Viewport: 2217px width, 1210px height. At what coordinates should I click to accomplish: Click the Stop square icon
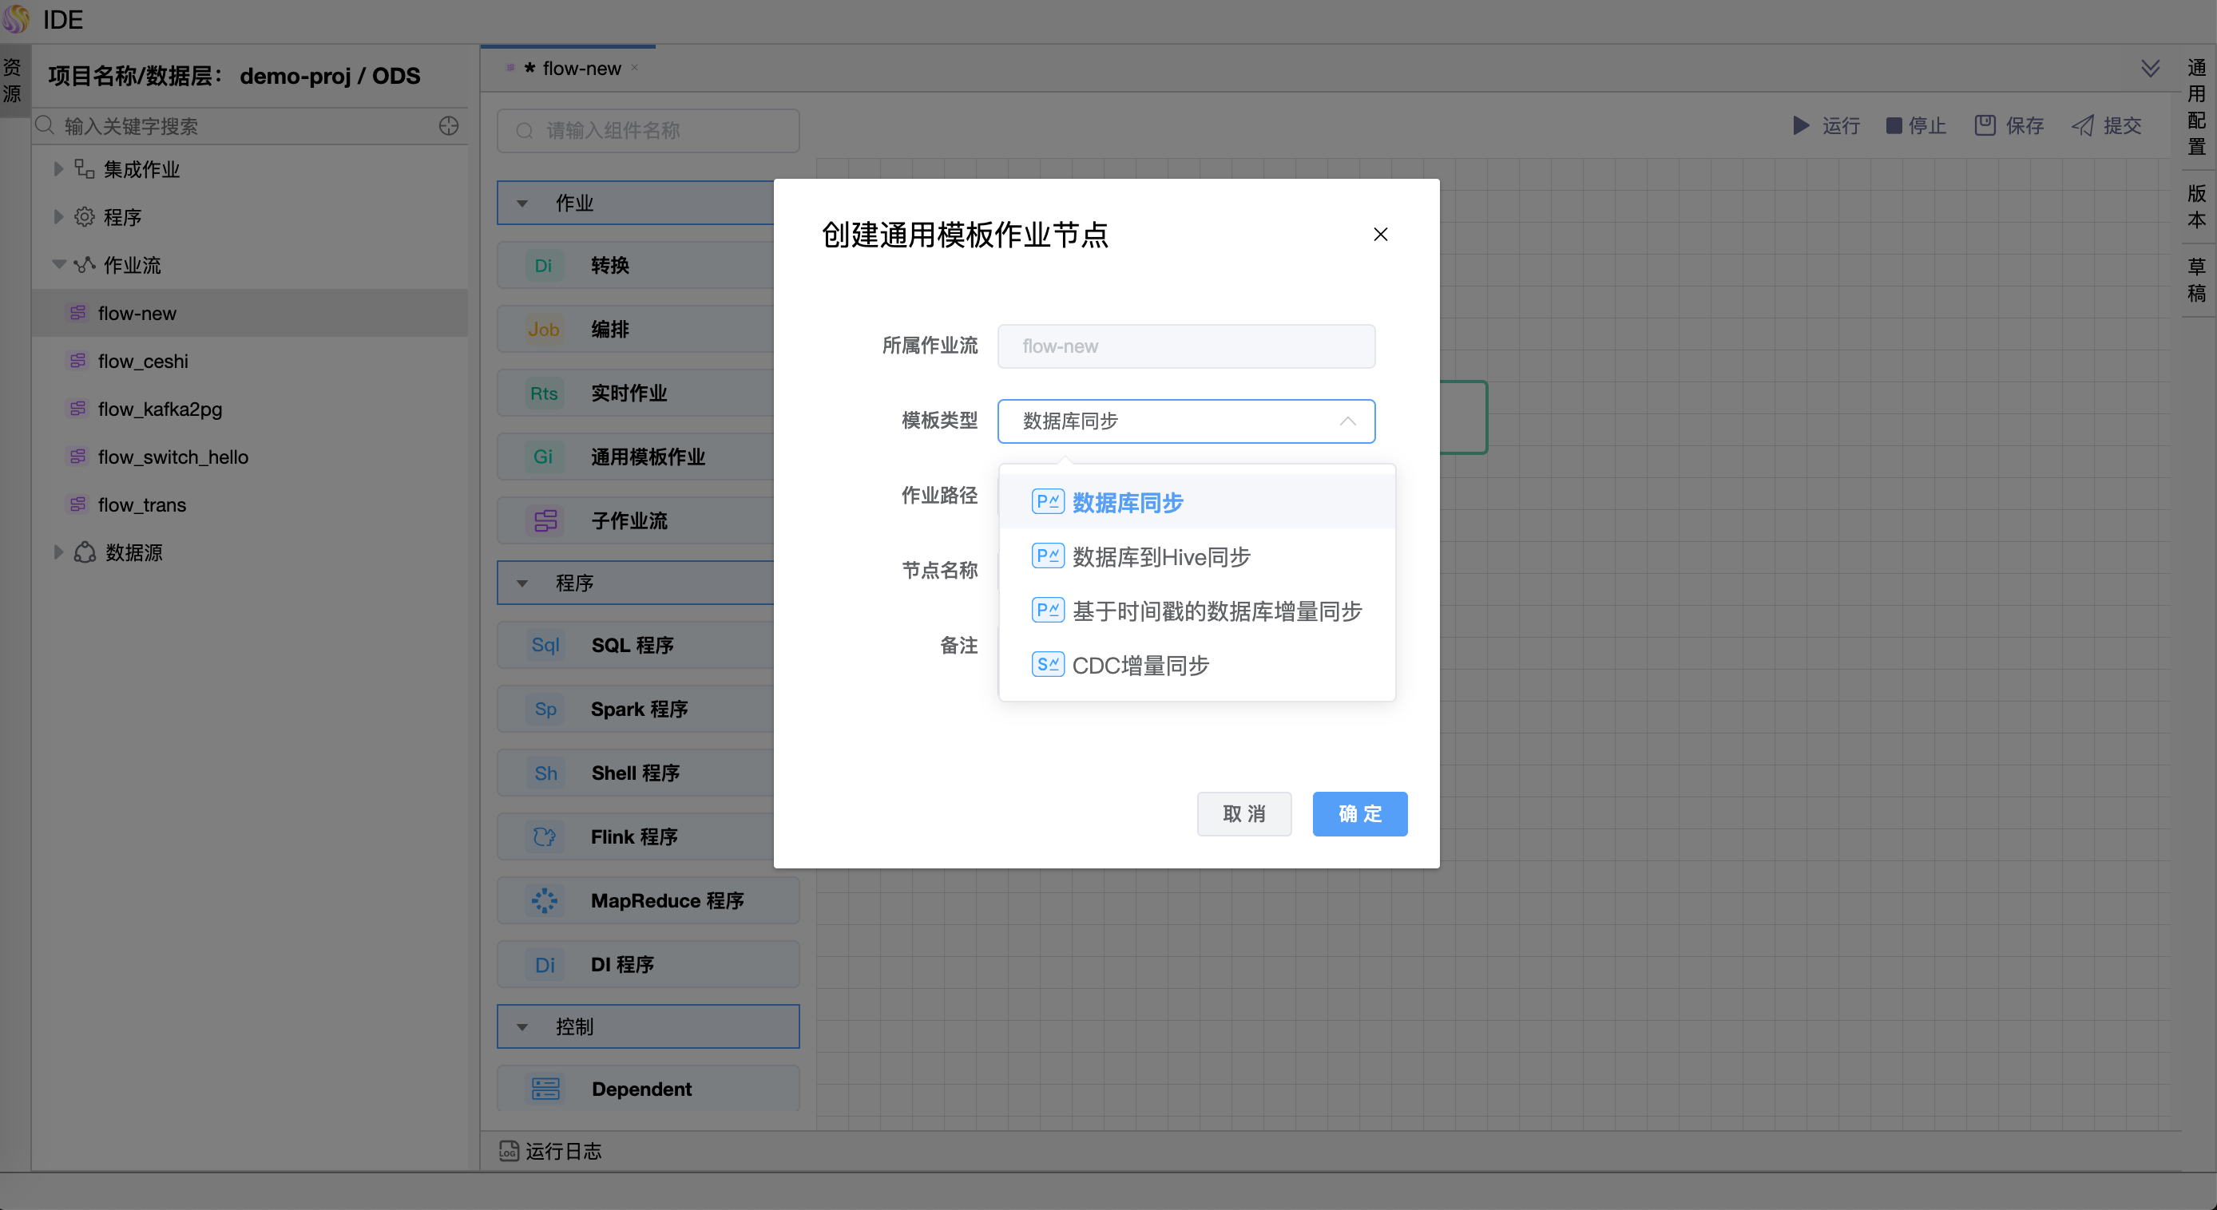1894,125
